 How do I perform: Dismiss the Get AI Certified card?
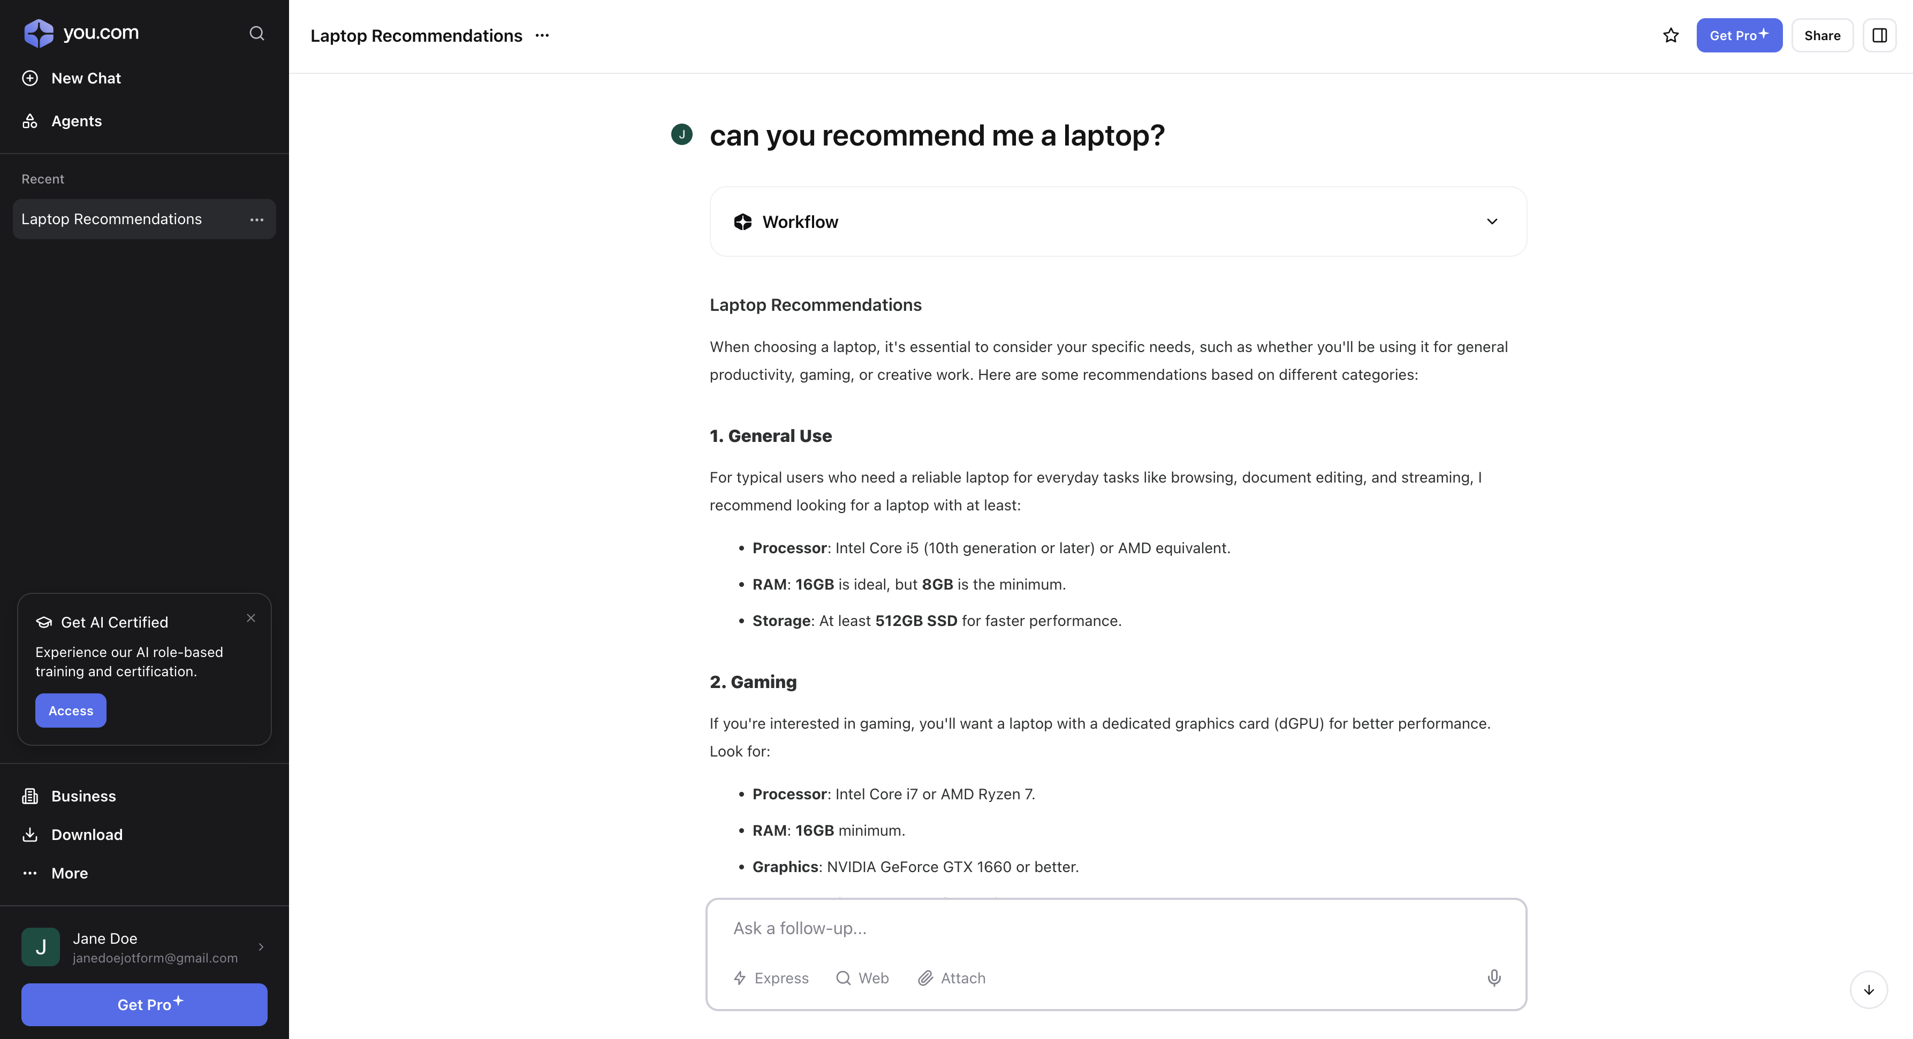coord(251,618)
